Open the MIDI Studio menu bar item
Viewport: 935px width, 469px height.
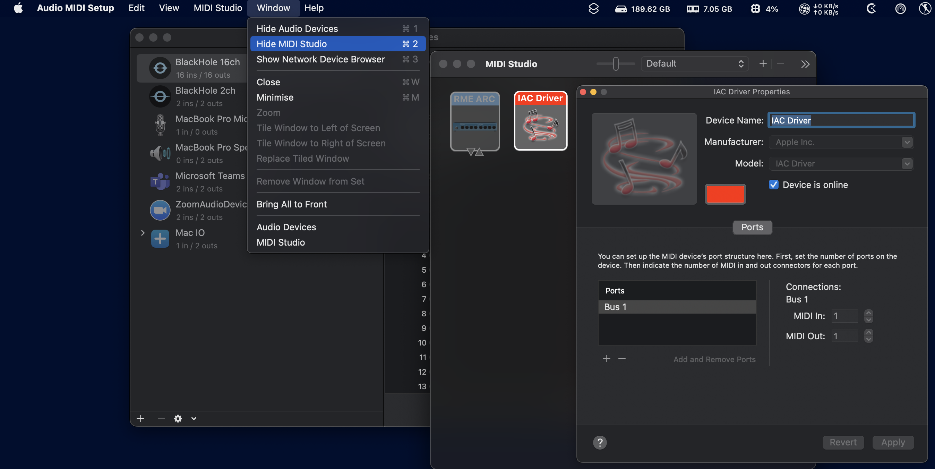[218, 8]
